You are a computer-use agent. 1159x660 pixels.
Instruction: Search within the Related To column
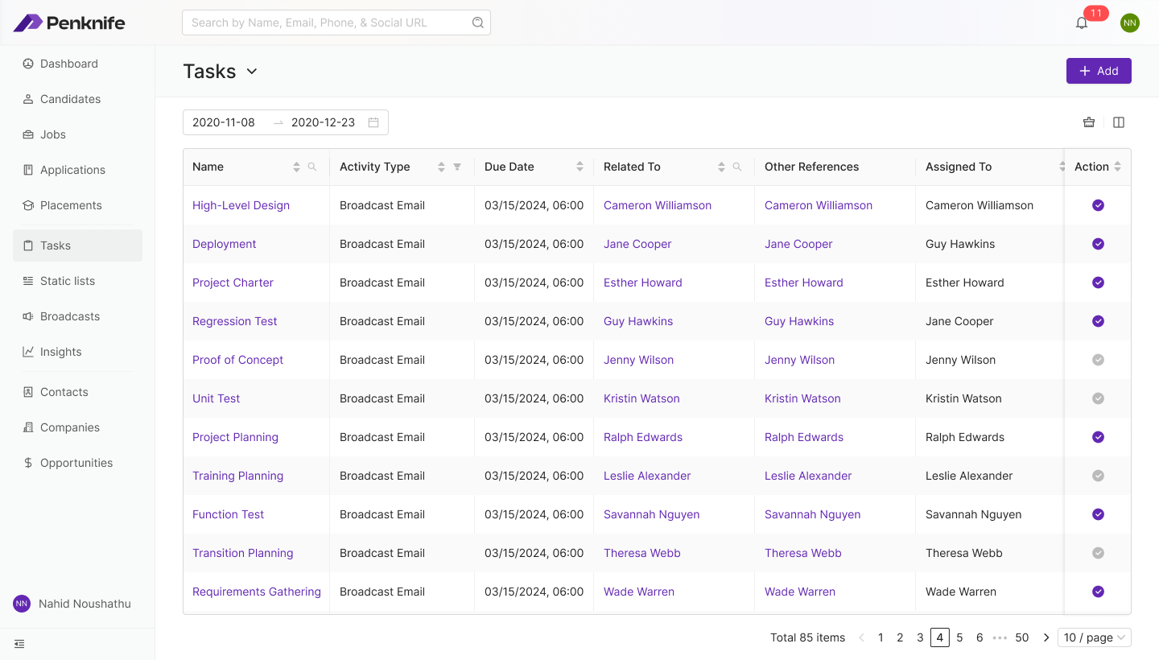(737, 167)
